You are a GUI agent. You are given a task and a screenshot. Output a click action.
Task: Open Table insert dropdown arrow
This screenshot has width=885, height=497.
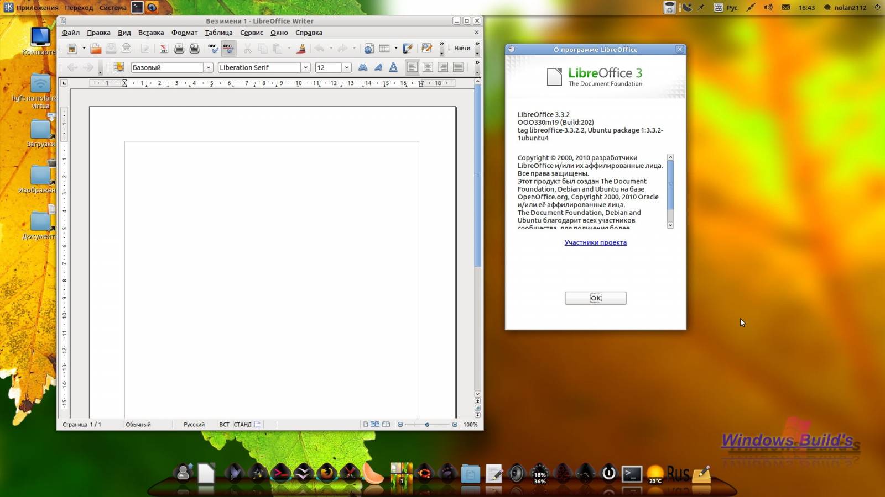coord(396,49)
